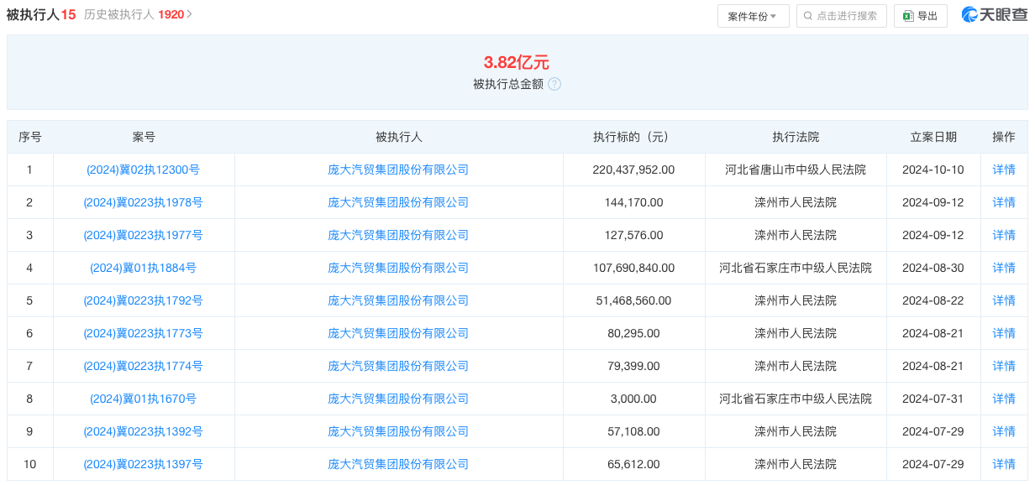Open 详情 for case 冀0223执1977号
This screenshot has height=485, width=1035.
[x=1004, y=235]
